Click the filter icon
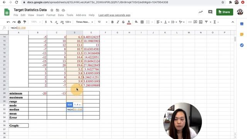Image resolution: width=247 pixels, height=139 pixels. tap(206, 22)
